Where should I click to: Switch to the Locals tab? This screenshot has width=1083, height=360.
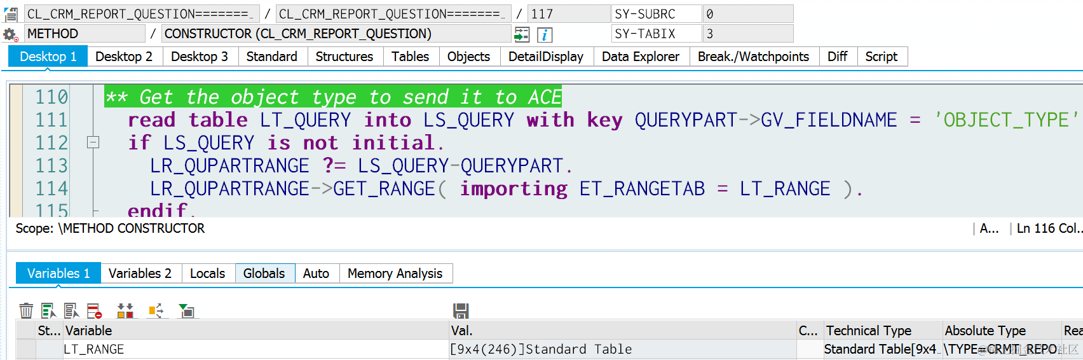pyautogui.click(x=208, y=273)
